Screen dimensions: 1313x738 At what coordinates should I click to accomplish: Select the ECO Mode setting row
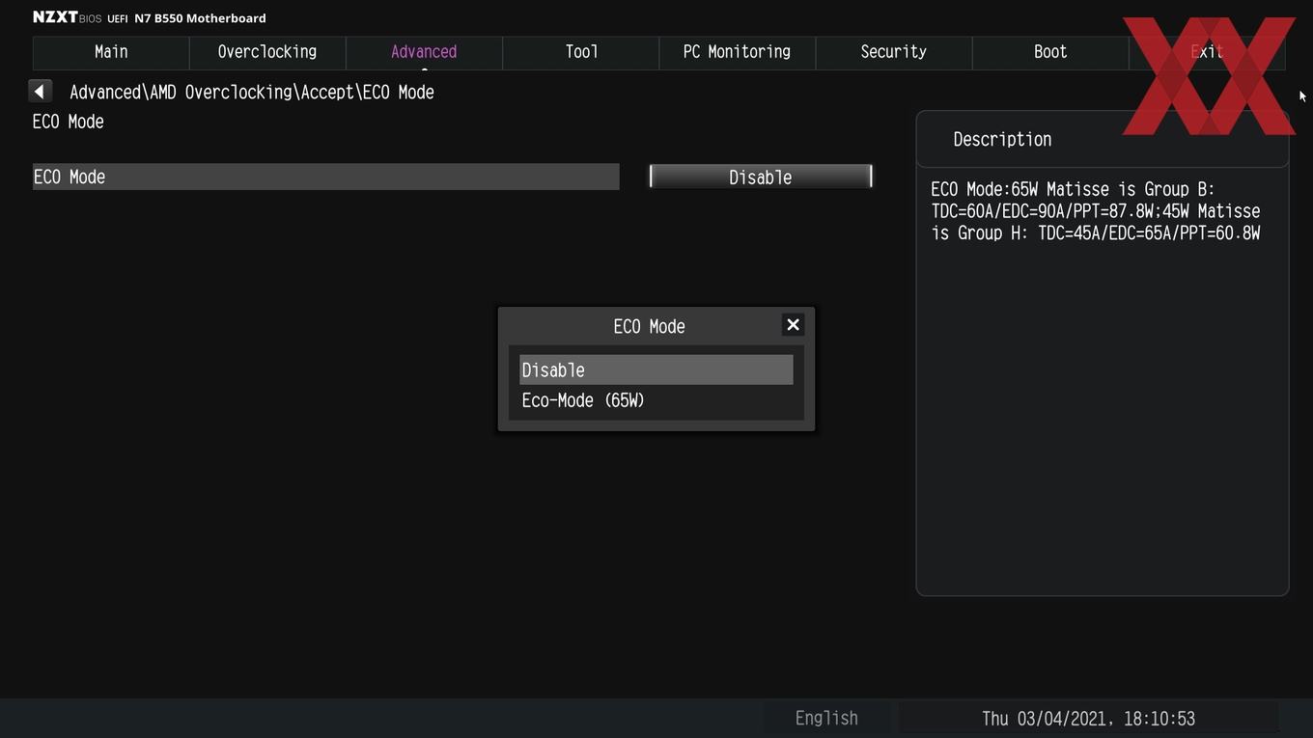(x=326, y=177)
